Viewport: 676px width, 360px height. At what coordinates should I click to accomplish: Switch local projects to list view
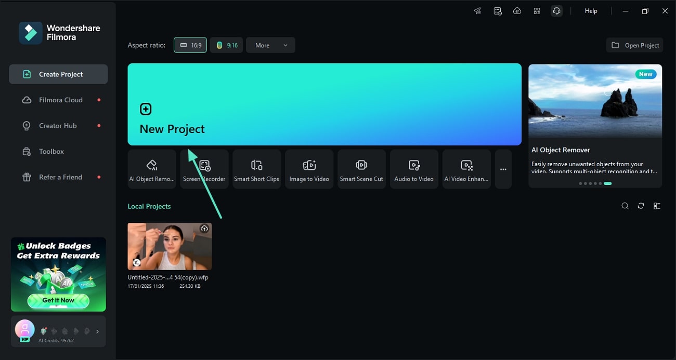(x=657, y=206)
